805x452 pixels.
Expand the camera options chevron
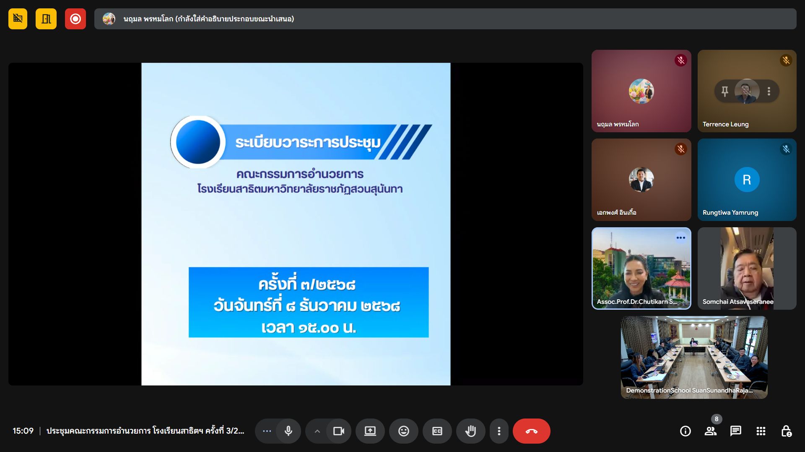(317, 431)
